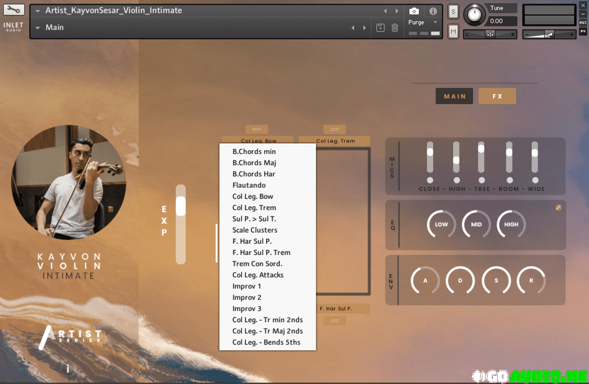Solo the instrument with the S button
Viewport: 589px width, 384px height.
[454, 12]
